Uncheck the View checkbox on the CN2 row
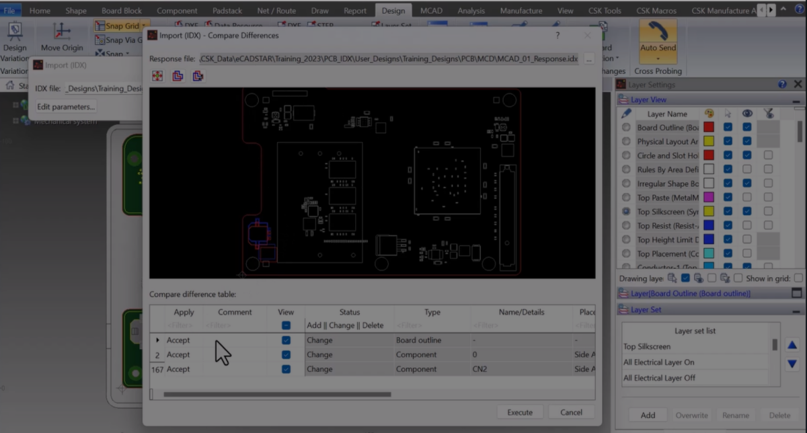The image size is (807, 433). (x=285, y=368)
